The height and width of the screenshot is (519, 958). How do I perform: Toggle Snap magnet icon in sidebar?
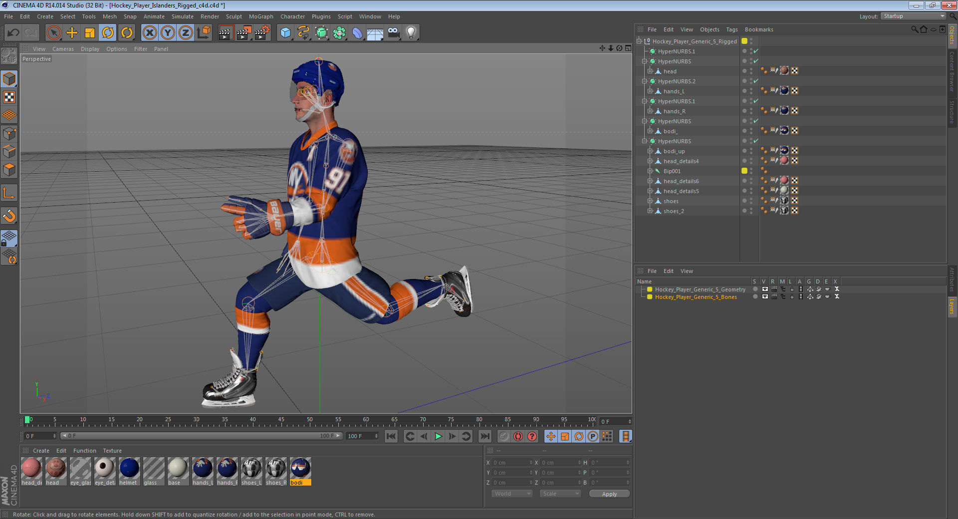(x=9, y=216)
